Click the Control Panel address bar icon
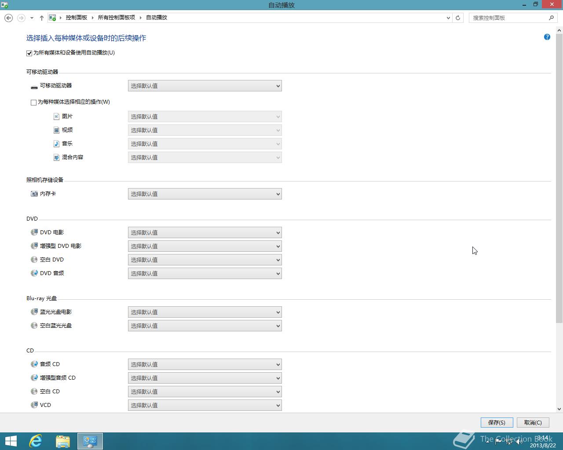Image resolution: width=563 pixels, height=450 pixels. (52, 18)
